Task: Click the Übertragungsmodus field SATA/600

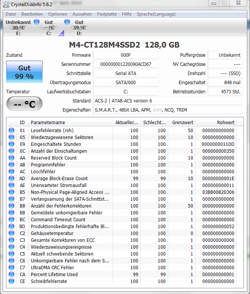Action: point(126,83)
